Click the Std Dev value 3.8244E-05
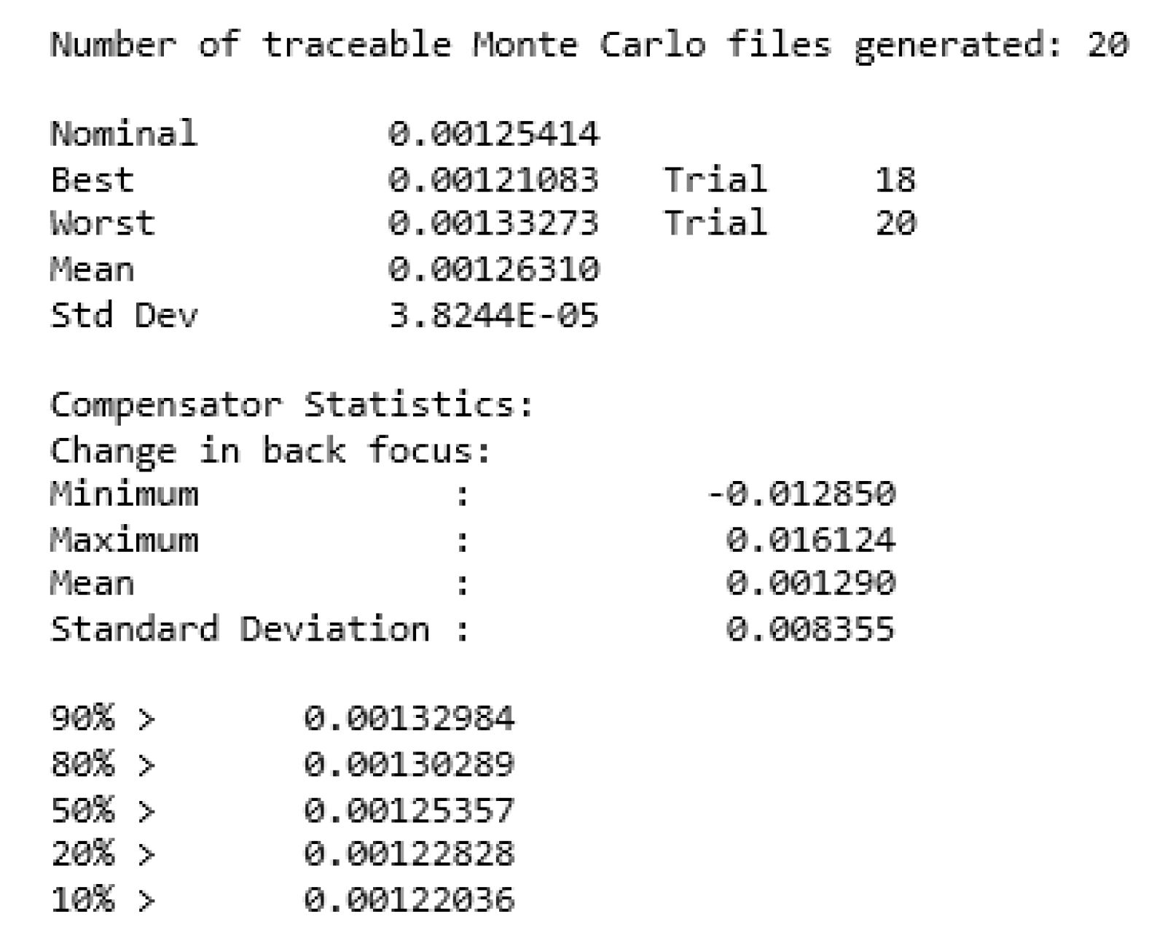The height and width of the screenshot is (930, 1149). [x=493, y=315]
